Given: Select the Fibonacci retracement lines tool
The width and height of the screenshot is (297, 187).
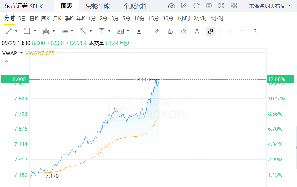Looking at the screenshot, I should click(64, 31).
